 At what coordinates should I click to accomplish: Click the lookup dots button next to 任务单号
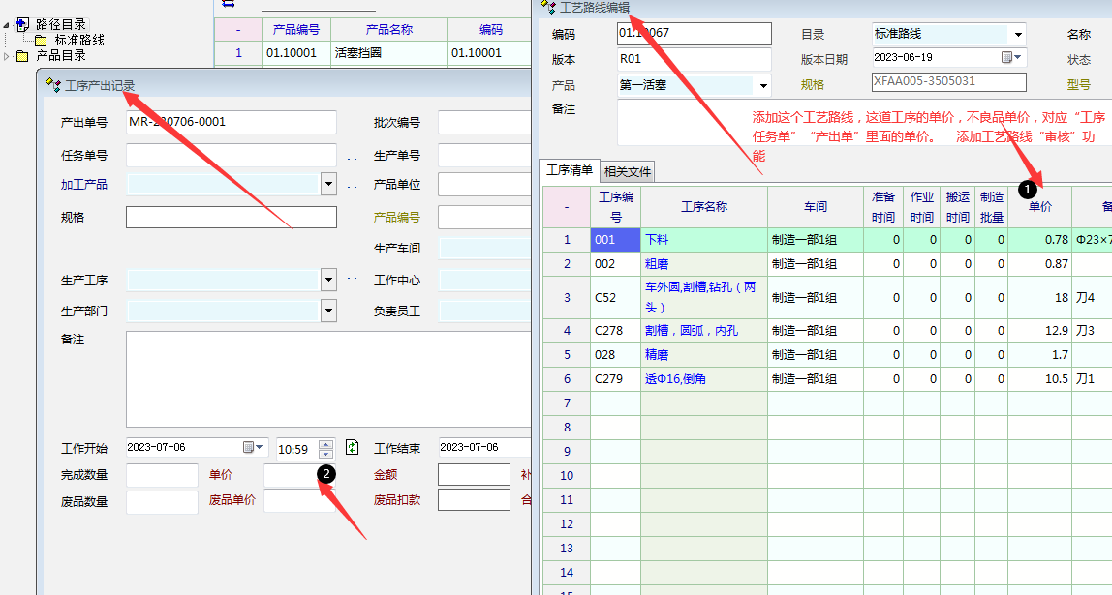tap(353, 157)
